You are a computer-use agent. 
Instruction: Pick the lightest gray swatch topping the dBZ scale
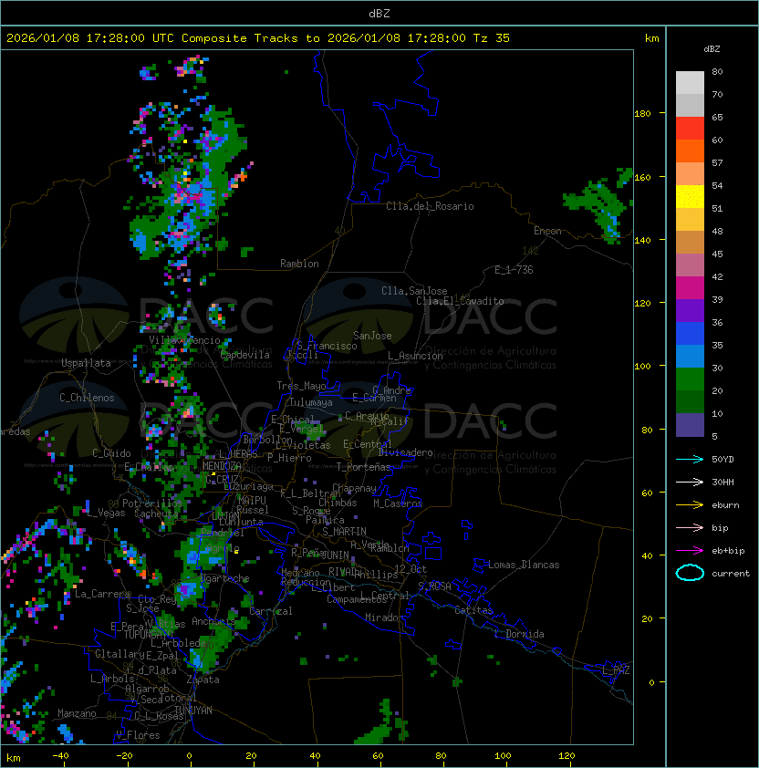point(690,83)
